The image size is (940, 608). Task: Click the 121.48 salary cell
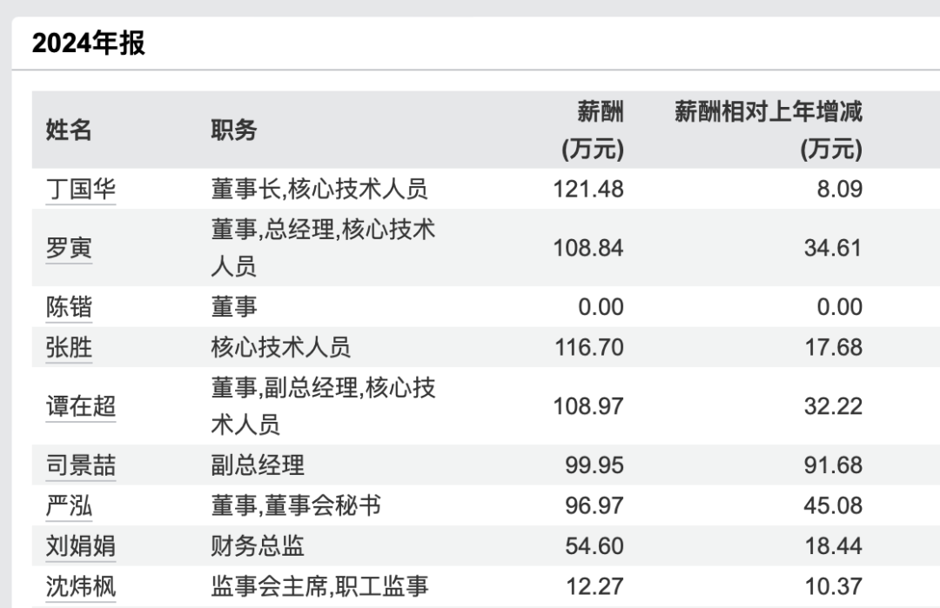(588, 189)
